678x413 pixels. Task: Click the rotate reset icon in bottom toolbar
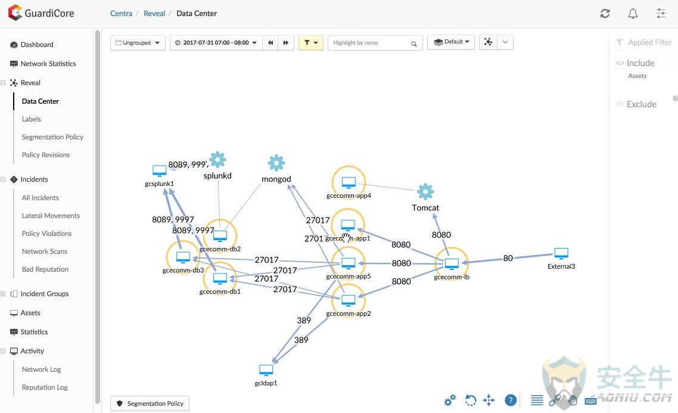[x=471, y=400]
